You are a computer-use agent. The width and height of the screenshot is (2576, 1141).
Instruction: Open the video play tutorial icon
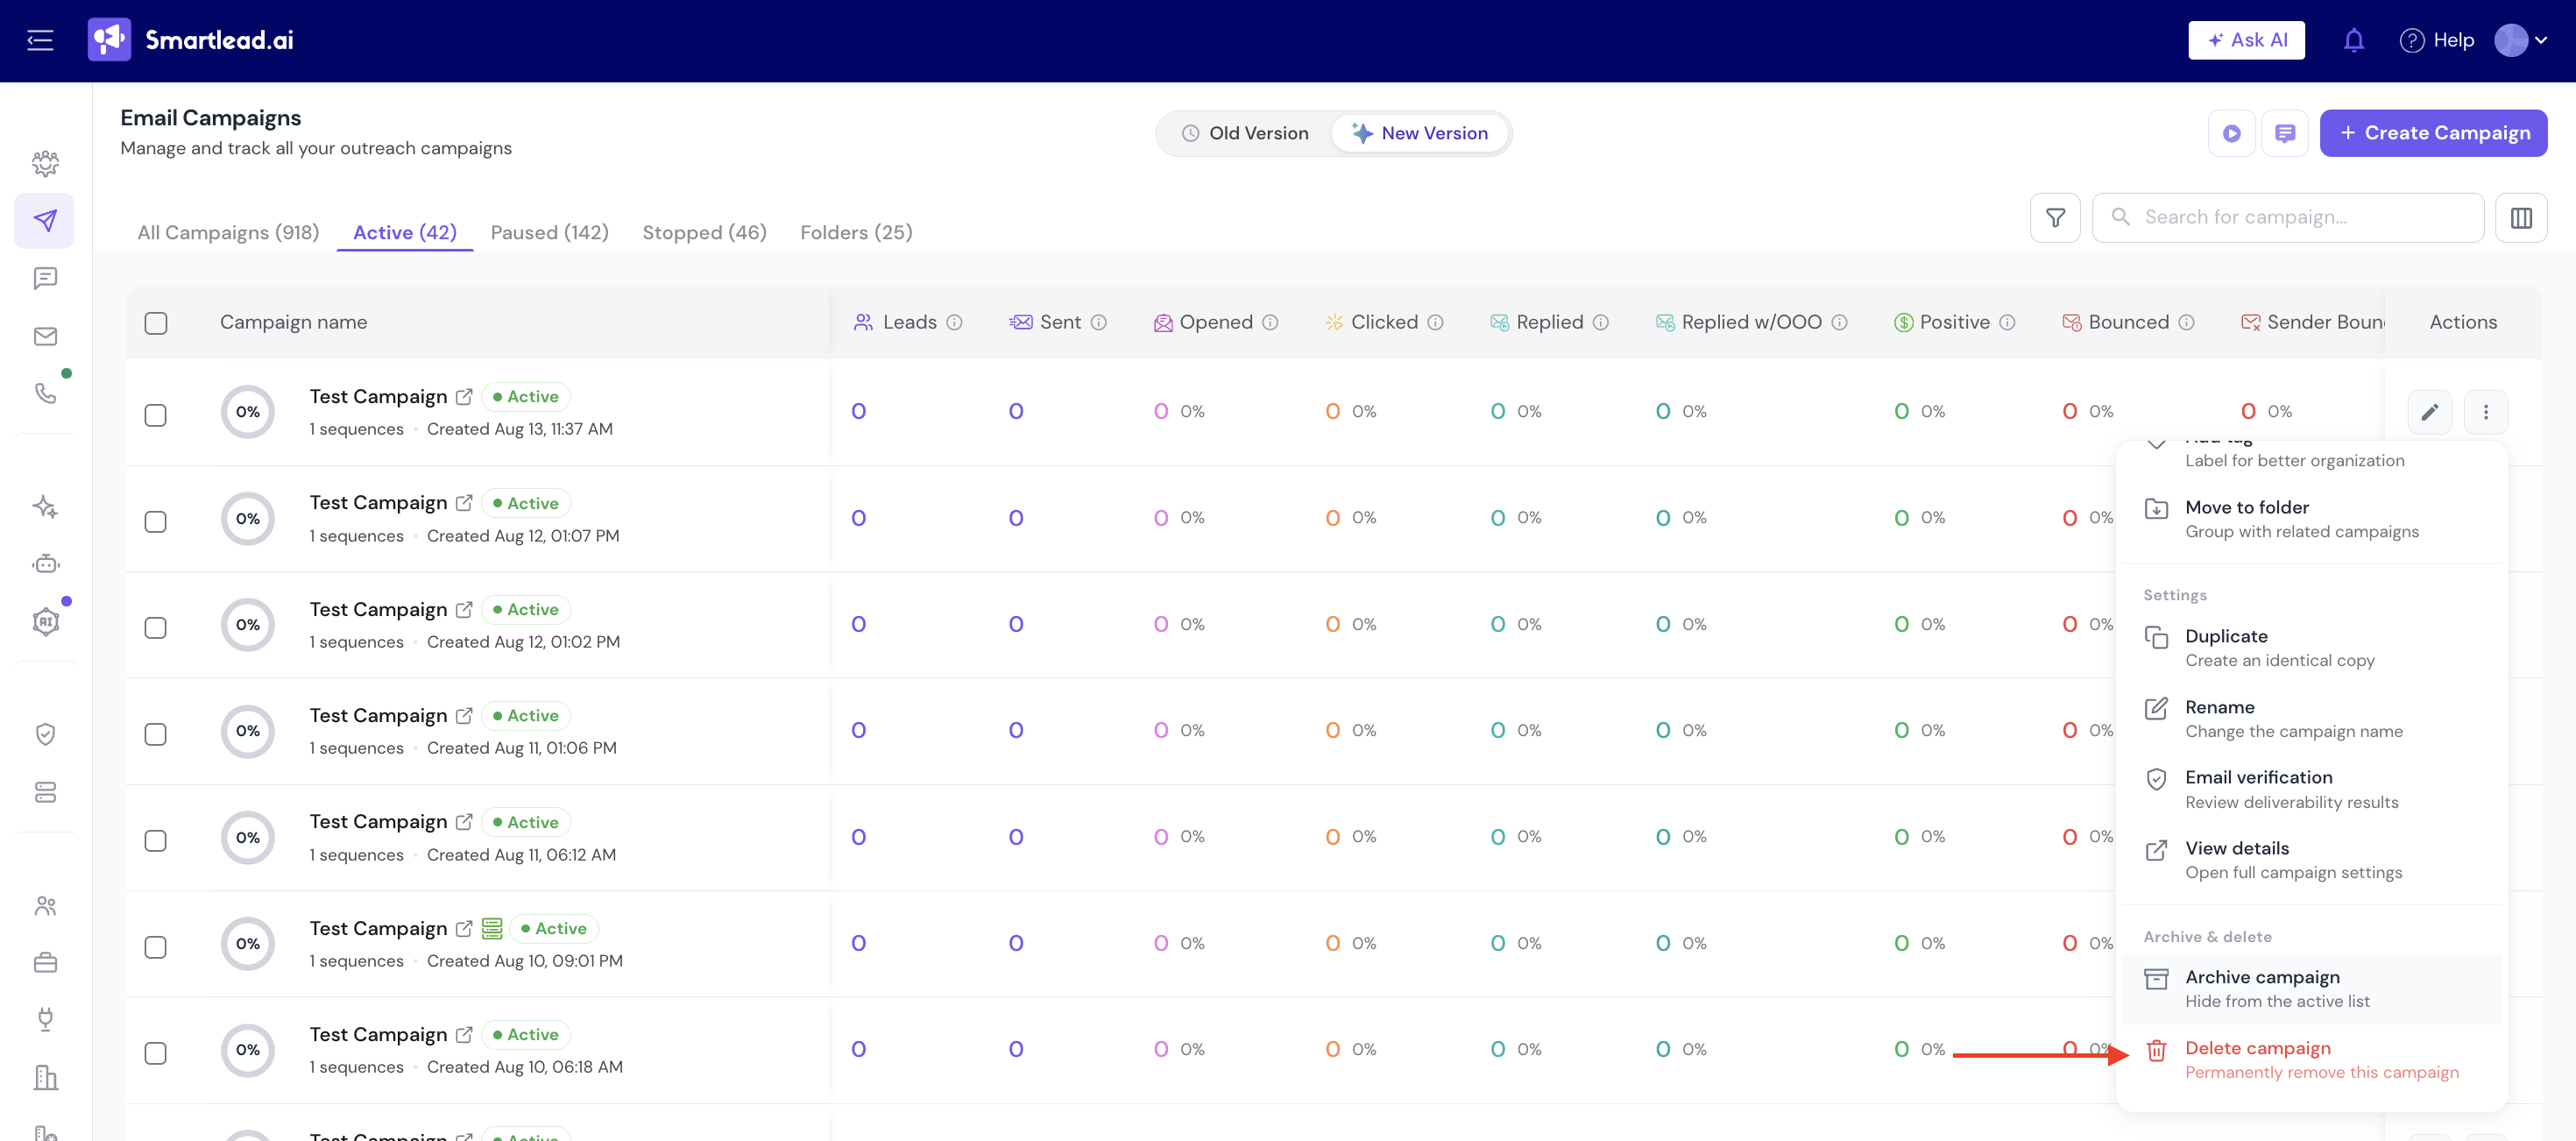2231,133
